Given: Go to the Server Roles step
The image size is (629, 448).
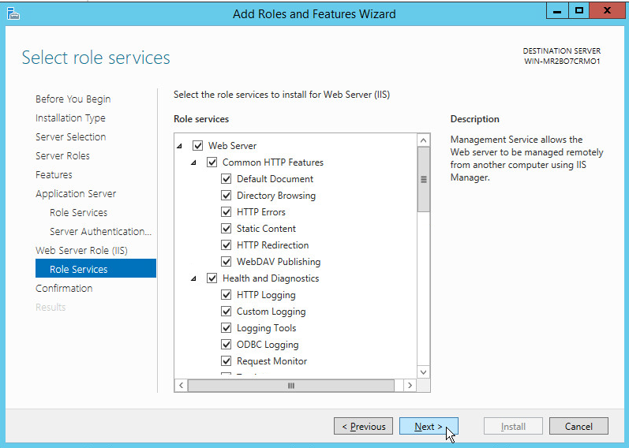Looking at the screenshot, I should [62, 156].
